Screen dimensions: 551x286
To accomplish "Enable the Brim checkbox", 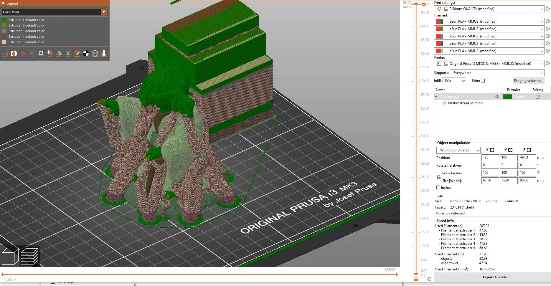I will [x=483, y=81].
